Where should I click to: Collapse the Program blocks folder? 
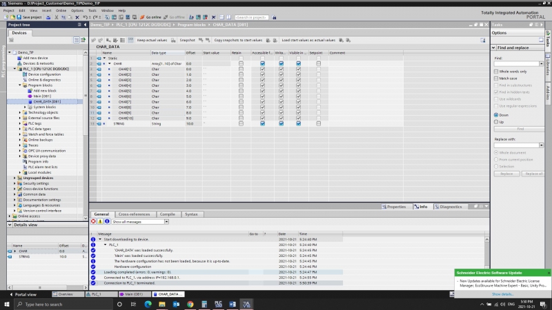pyautogui.click(x=20, y=85)
